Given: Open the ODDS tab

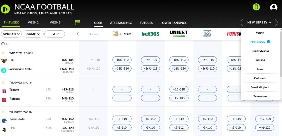Looking at the screenshot, I should pos(98,23).
